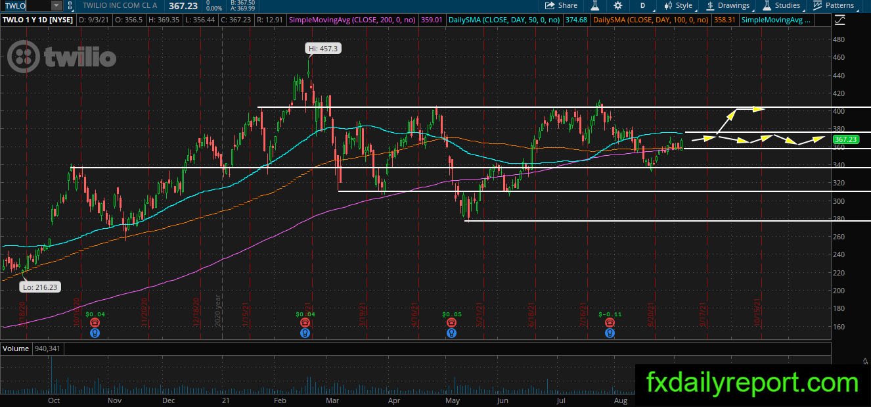Screen dimensions: 871x407
Task: Click the blue lightbulb icon under October earnings
Action: (95, 333)
